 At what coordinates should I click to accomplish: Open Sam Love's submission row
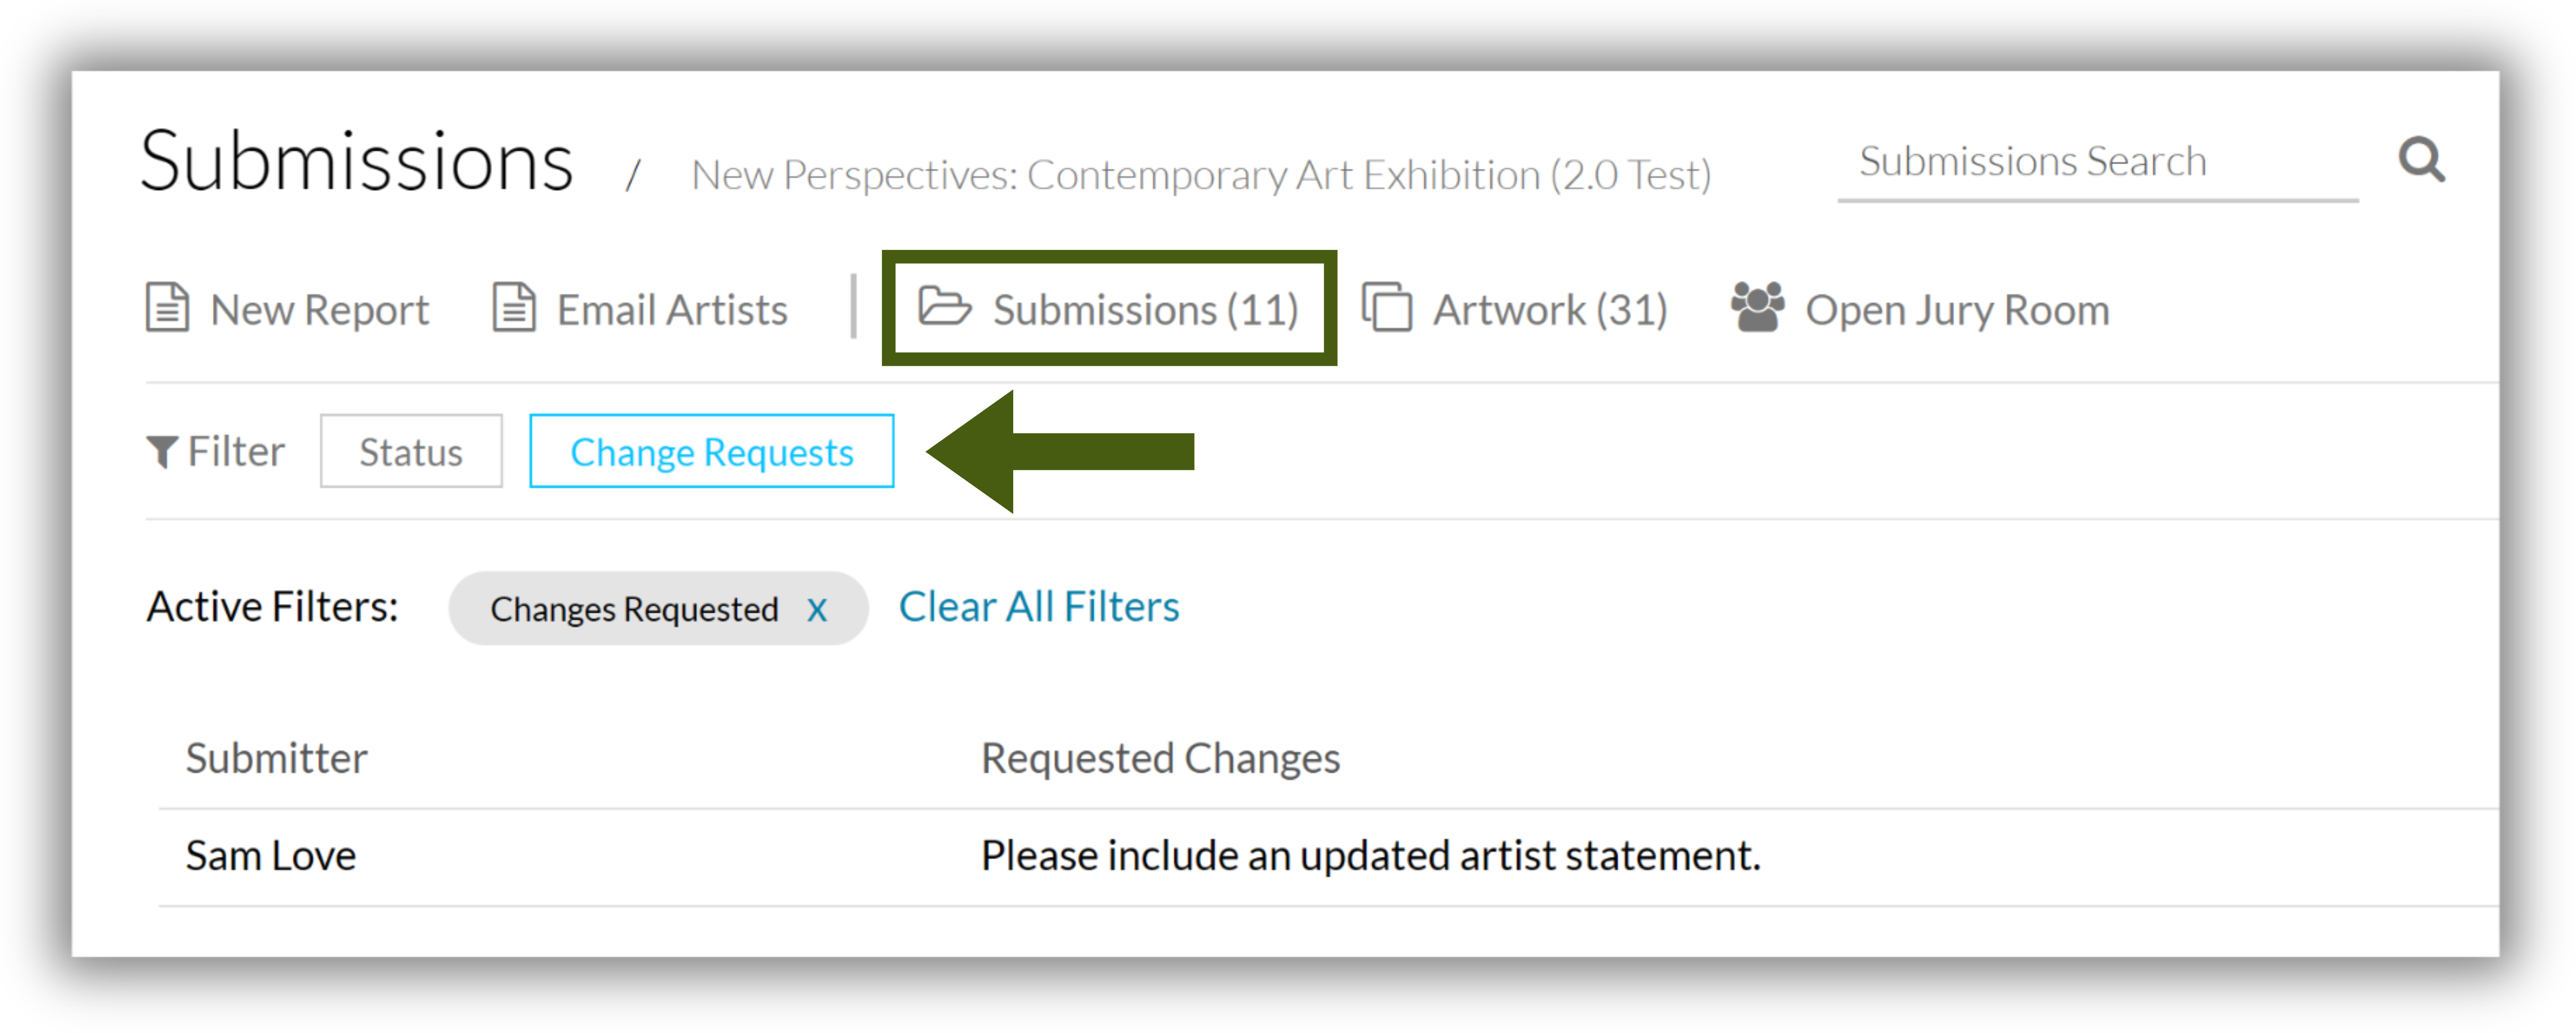click(x=1328, y=857)
